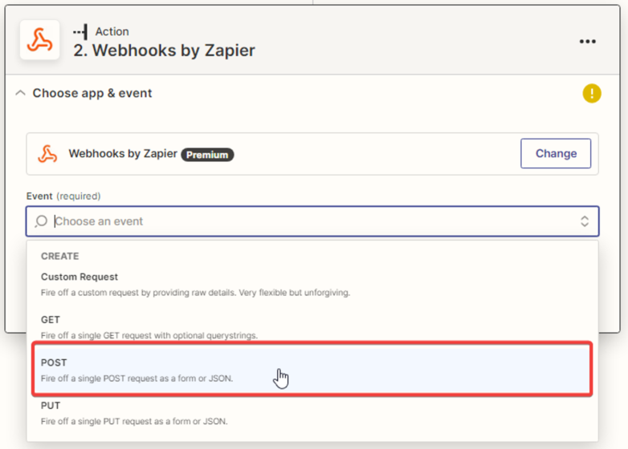Screen dimensions: 628x449
Task: Click the yellow warning status icon
Action: (591, 93)
